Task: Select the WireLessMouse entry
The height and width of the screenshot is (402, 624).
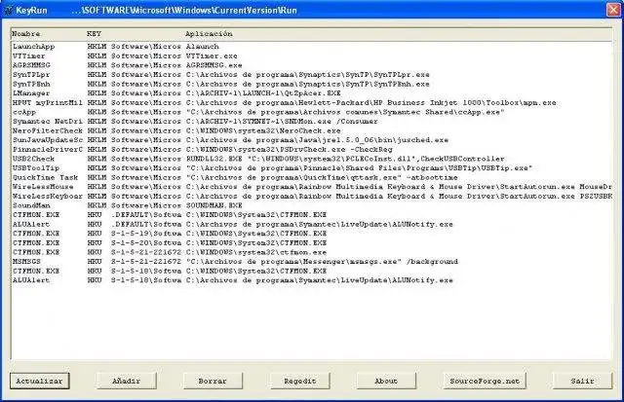Action: 312,187
